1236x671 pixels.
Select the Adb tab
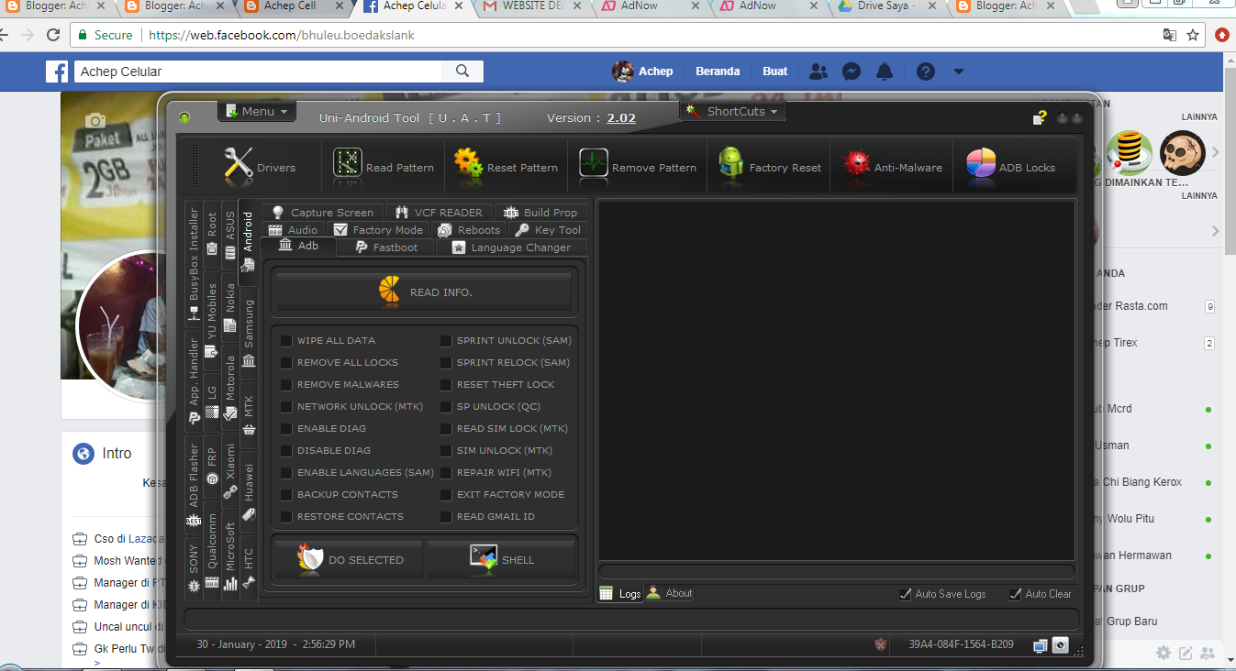pyautogui.click(x=298, y=247)
